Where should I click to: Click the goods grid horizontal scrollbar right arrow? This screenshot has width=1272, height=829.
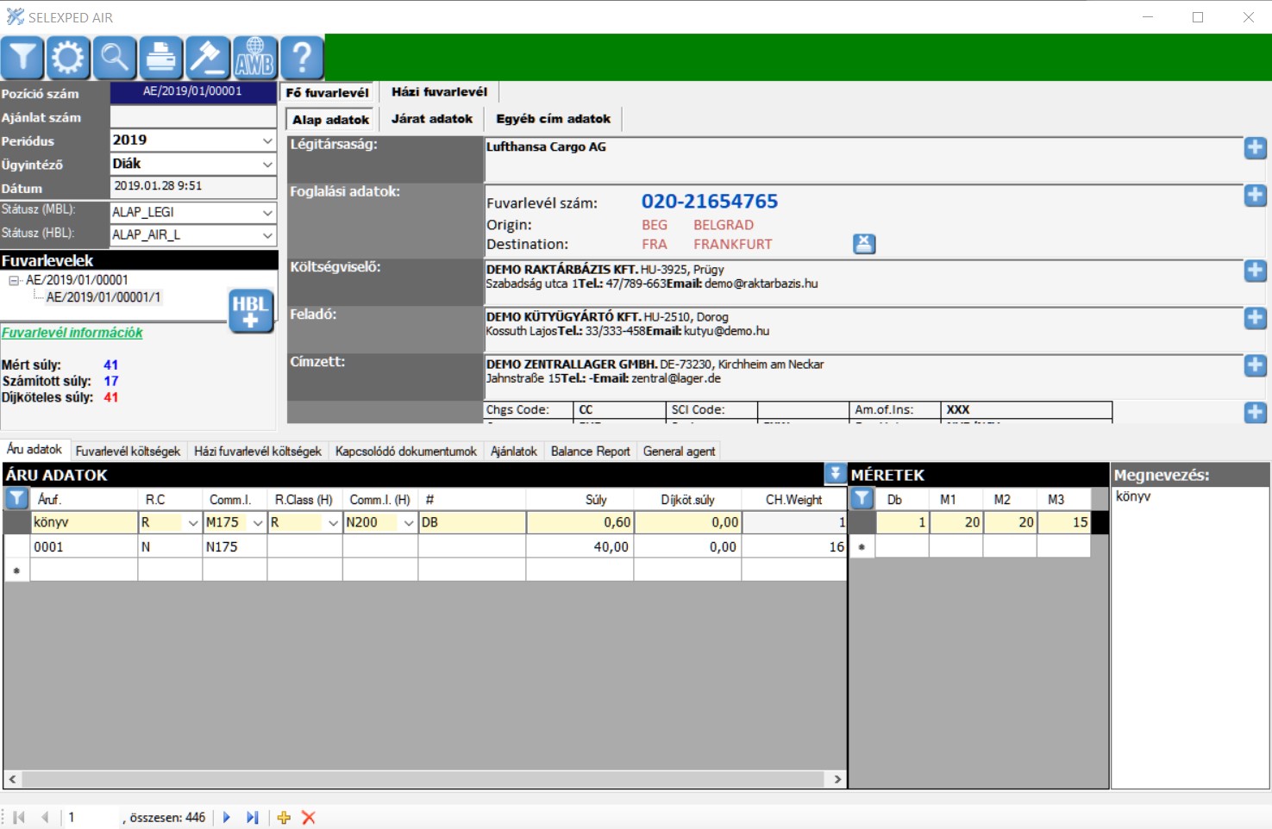coord(837,779)
